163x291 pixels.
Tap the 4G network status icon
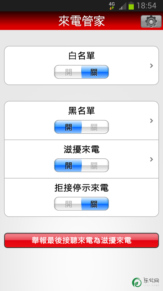pos(112,6)
